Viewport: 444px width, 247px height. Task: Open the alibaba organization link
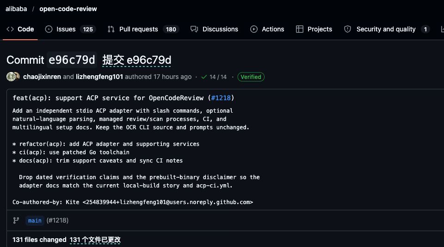16,9
